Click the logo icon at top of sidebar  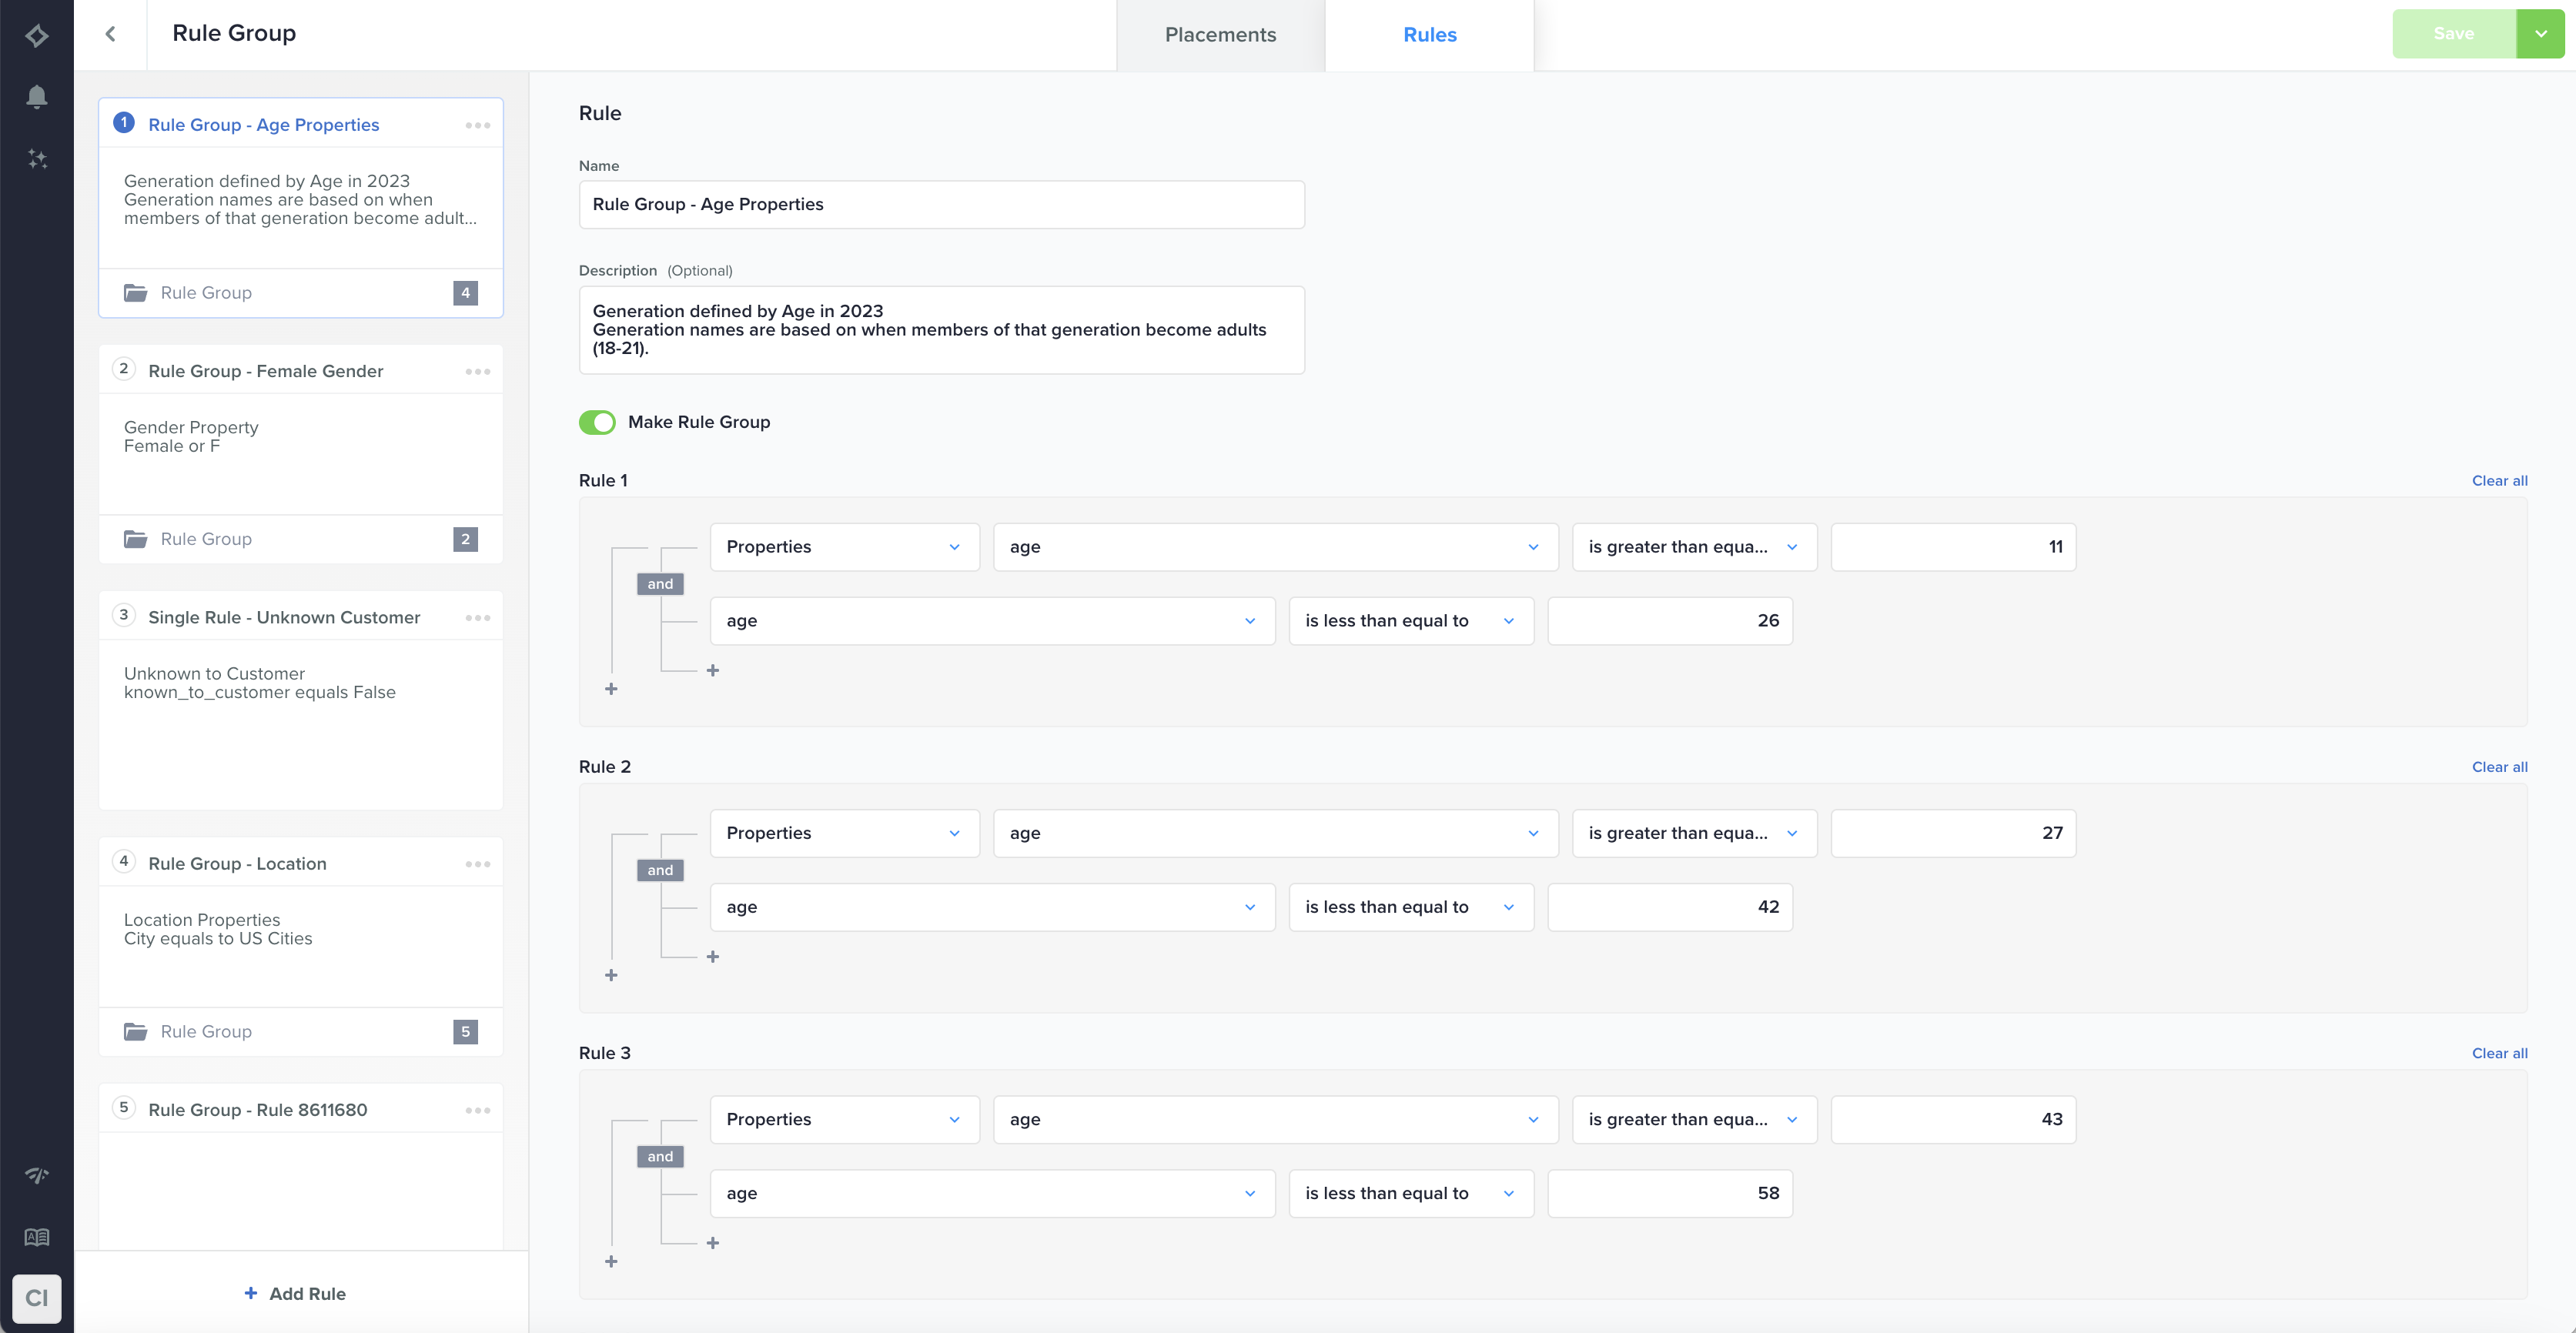click(x=37, y=36)
